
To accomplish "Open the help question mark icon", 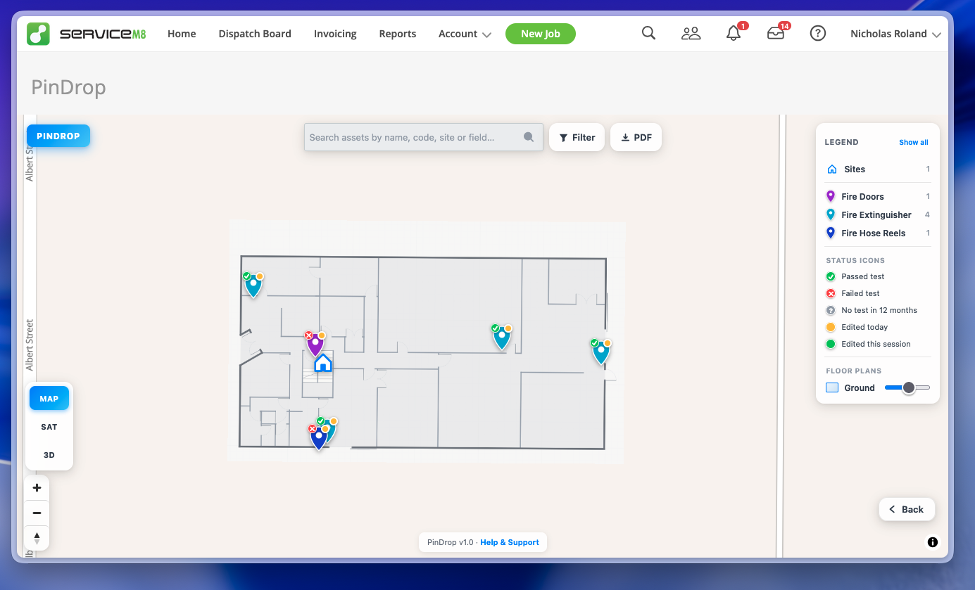I will coord(817,33).
